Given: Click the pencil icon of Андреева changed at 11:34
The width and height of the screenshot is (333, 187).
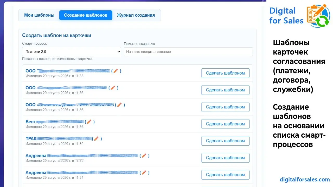Looking at the screenshot, I should pyautogui.click(x=144, y=172).
